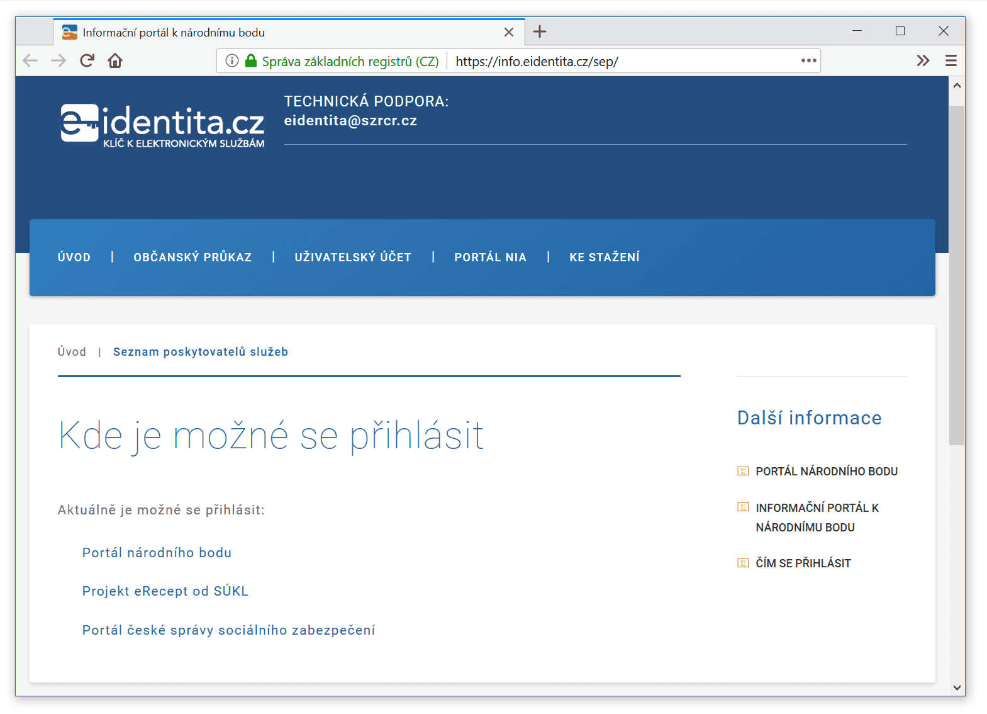Click Správa základních registrů certificate label
The image size is (987, 714).
[x=350, y=62]
